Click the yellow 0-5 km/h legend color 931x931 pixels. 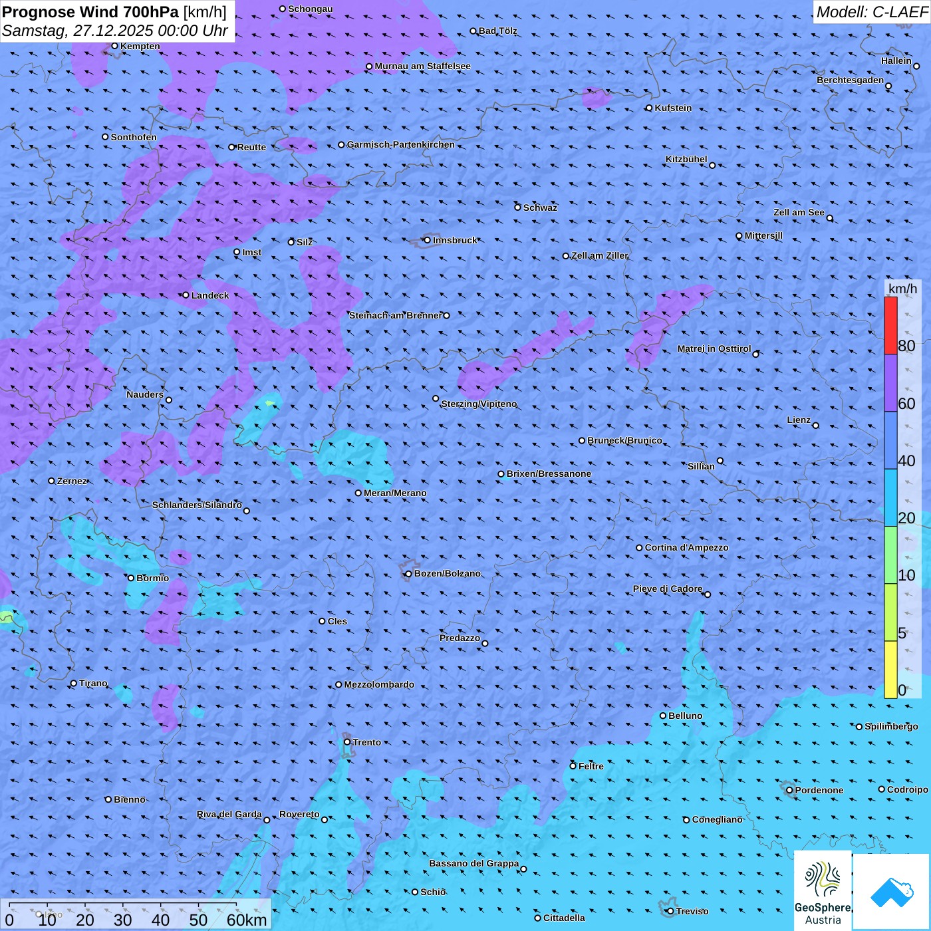pyautogui.click(x=890, y=670)
